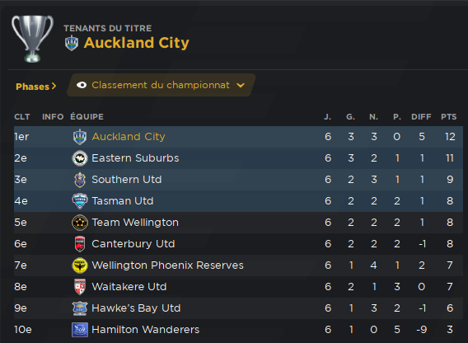
Task: Click Wellington Phoenix Reserves badge
Action: [x=80, y=265]
